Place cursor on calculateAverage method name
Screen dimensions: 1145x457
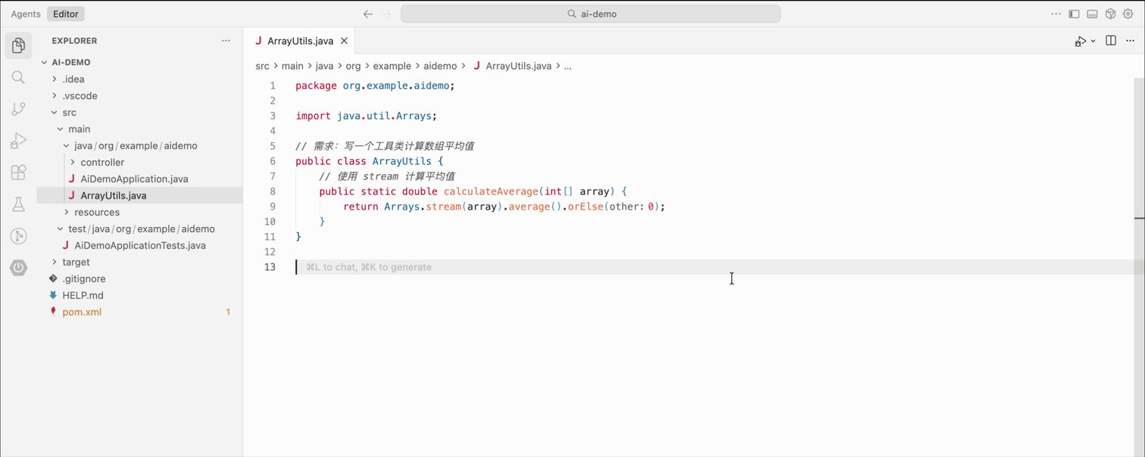491,191
